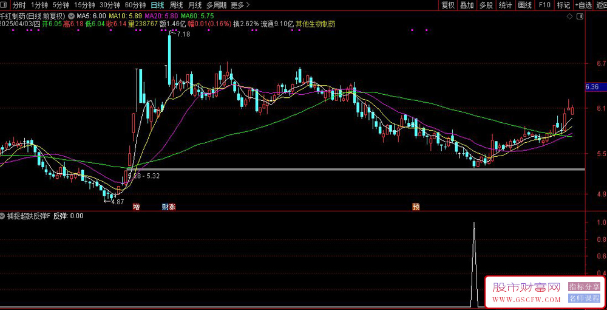Image resolution: width=607 pixels, height=310 pixels.
Task: Click the diamond marker icon above chart
Action: (569, 16)
